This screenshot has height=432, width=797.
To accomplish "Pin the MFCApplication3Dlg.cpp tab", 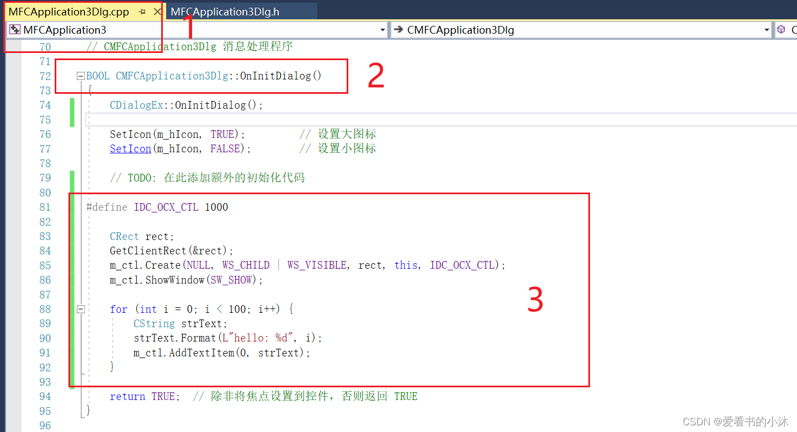I will [142, 12].
